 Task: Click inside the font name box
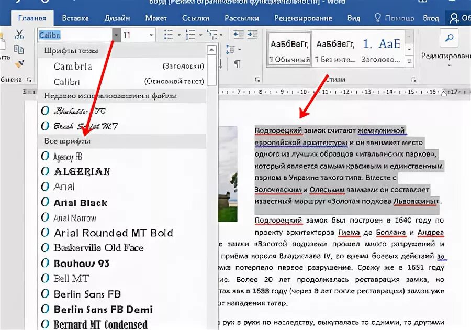(x=75, y=35)
